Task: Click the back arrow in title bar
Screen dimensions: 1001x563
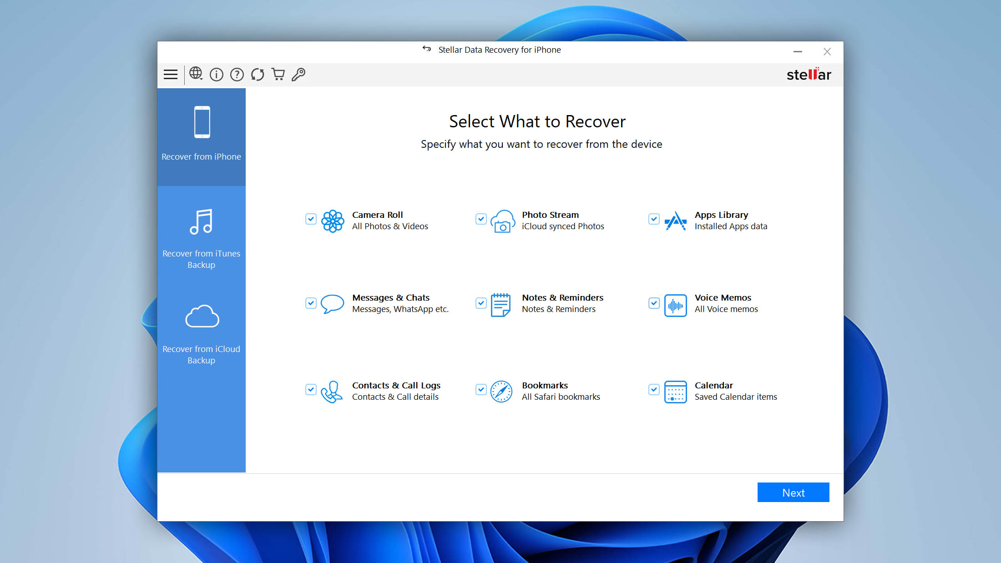Action: pyautogui.click(x=426, y=49)
